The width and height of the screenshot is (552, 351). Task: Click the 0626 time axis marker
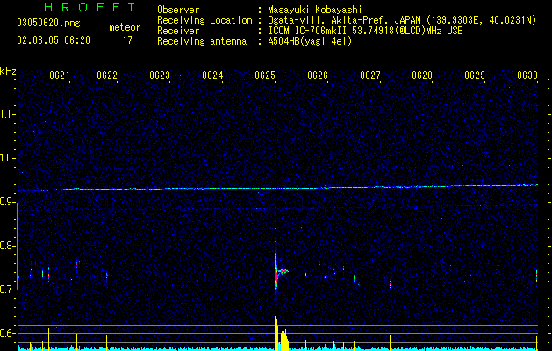click(318, 75)
